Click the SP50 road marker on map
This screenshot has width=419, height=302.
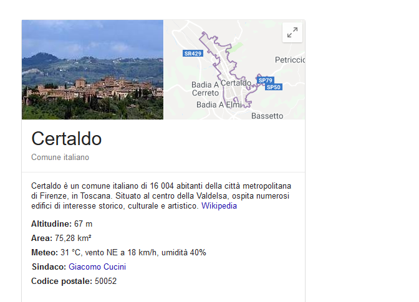274,87
